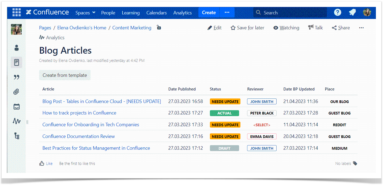Open the Attachments paperclip icon in sidebar
Viewport: 385px width, 186px height.
pyautogui.click(x=17, y=92)
